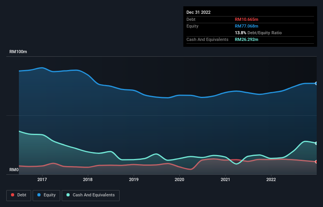Click the RM100m y-axis label
Screen dimensions: 323x207
18,52
